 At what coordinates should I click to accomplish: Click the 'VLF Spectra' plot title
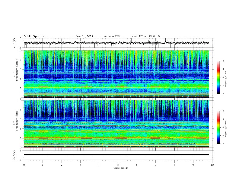34,36
